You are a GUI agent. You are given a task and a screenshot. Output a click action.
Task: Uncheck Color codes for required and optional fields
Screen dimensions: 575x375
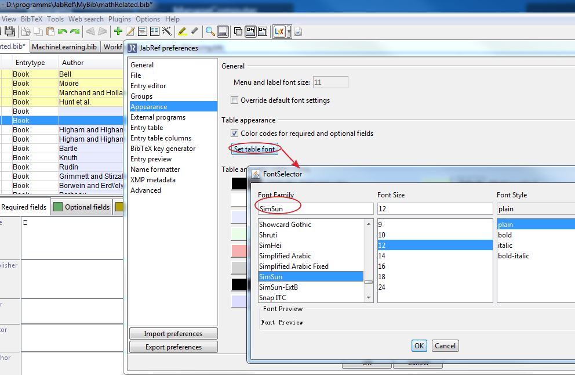(x=234, y=134)
